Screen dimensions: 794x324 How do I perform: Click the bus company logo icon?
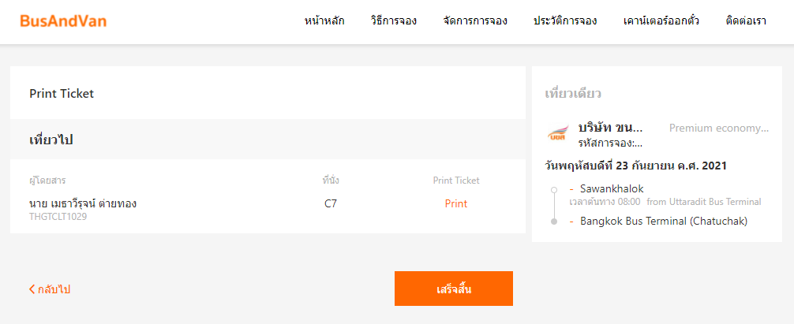click(x=560, y=132)
